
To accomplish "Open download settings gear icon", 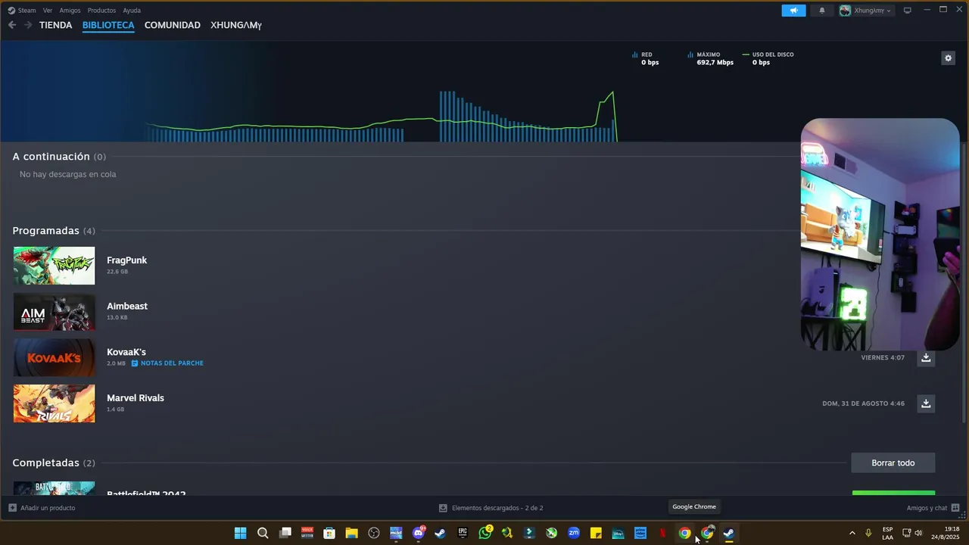I will (948, 58).
